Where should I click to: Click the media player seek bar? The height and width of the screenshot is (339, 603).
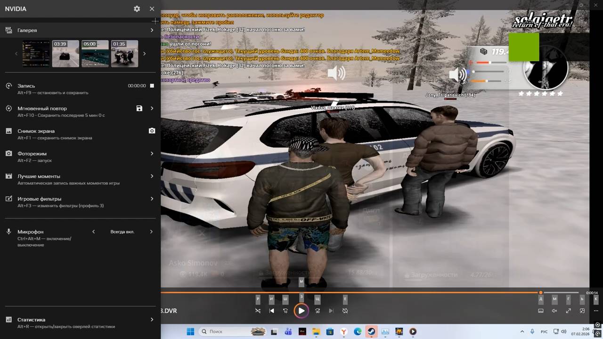(370, 292)
